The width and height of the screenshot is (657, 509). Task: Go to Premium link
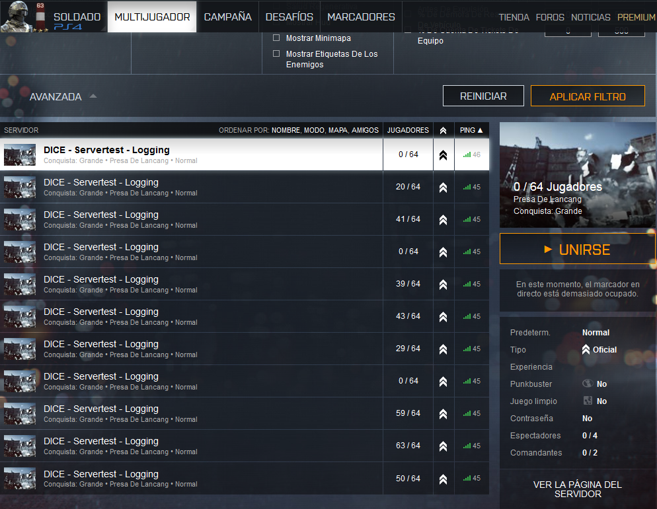[636, 17]
